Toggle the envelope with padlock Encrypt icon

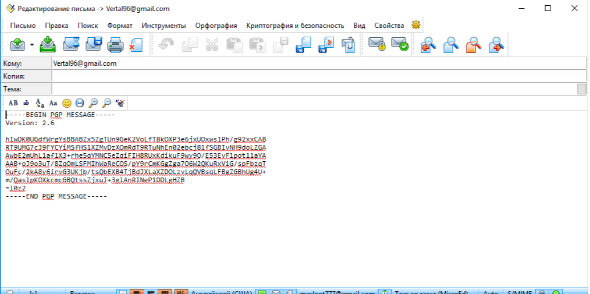tap(377, 44)
